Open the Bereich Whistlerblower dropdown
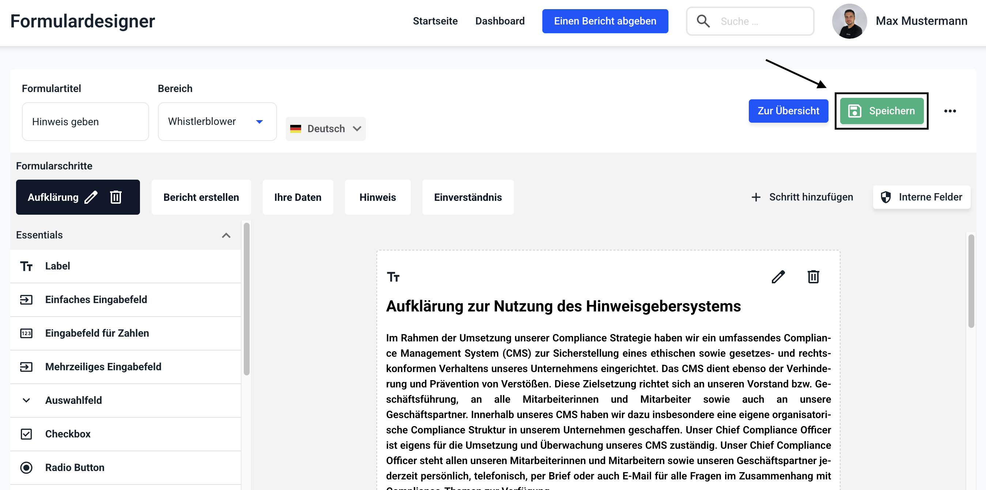Screen dimensions: 986x490 [x=217, y=121]
